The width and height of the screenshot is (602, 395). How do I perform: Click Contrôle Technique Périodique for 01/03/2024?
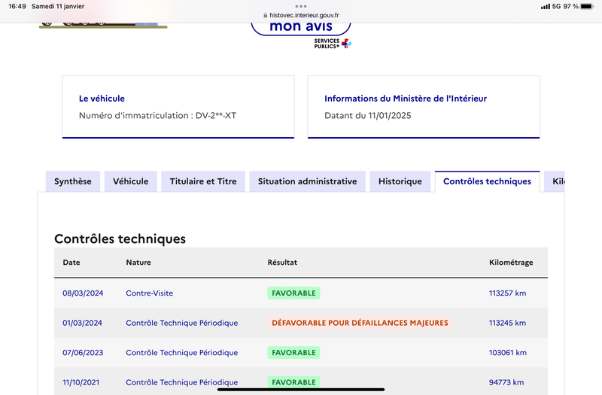(182, 323)
